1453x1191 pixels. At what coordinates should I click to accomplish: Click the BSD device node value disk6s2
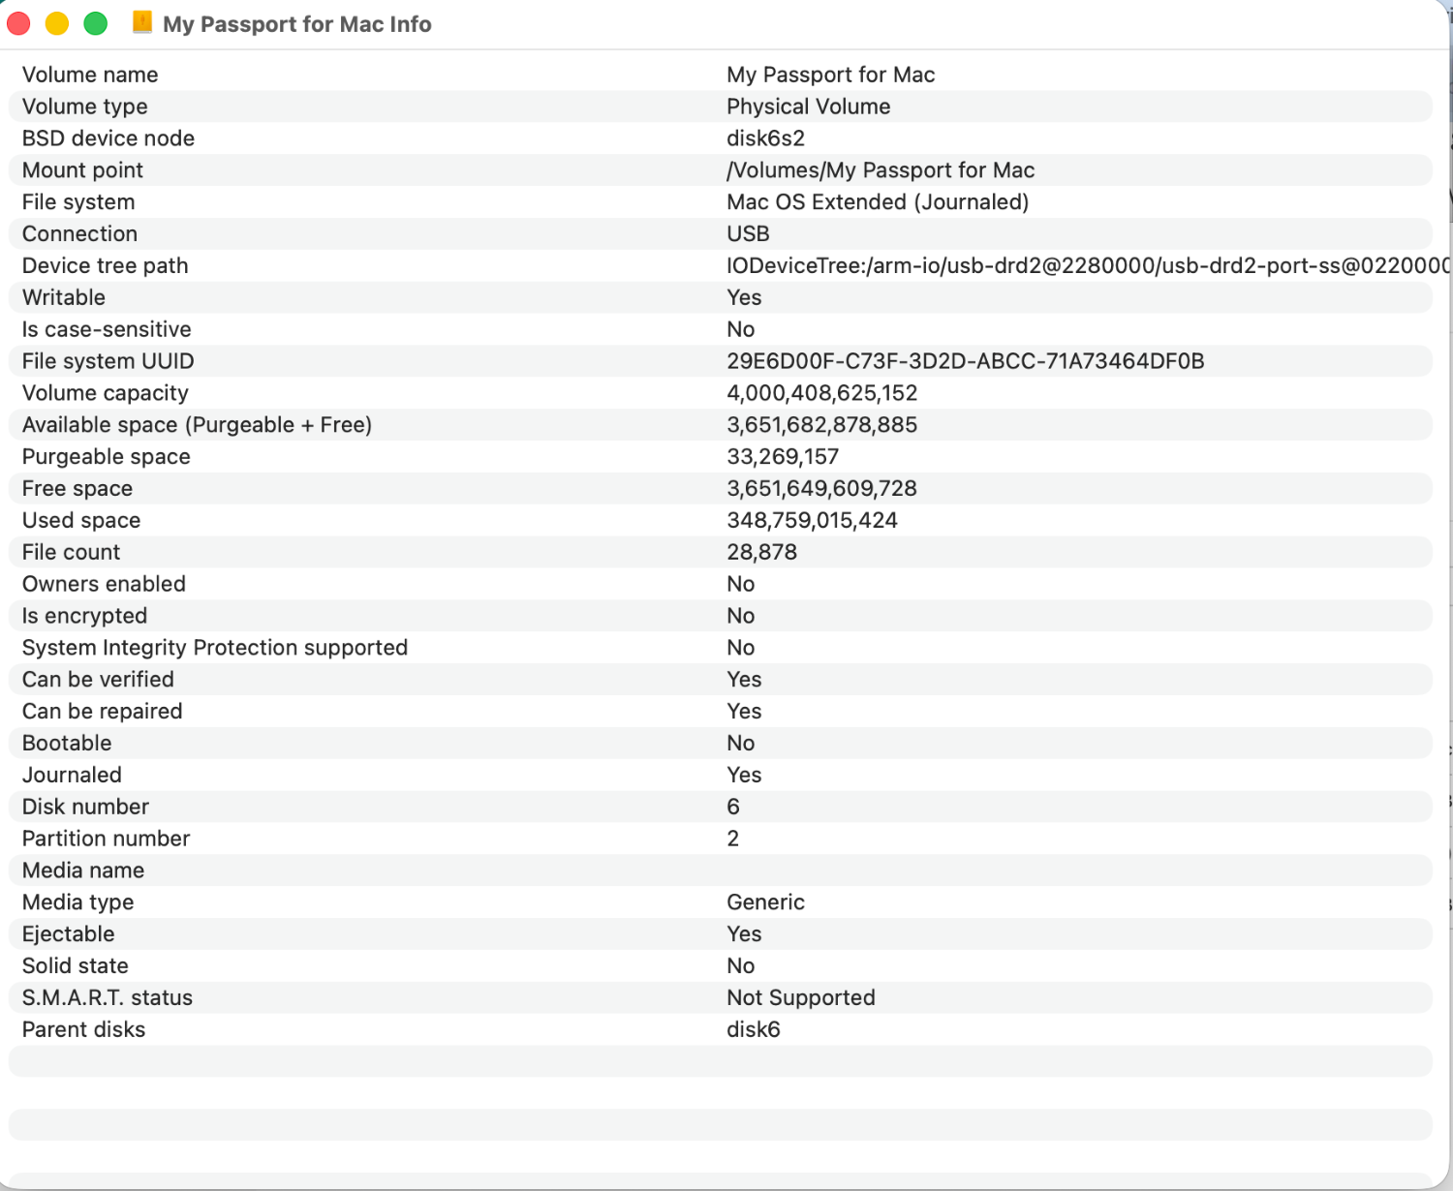point(765,138)
